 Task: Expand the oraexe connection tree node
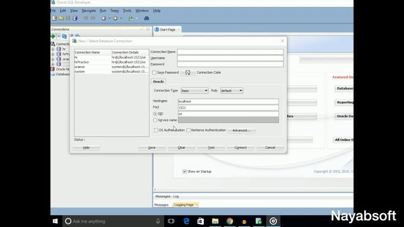pyautogui.click(x=53, y=59)
